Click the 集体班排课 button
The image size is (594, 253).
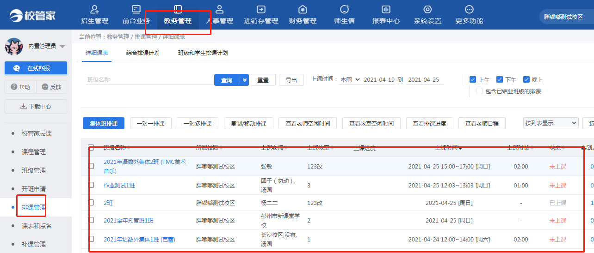click(104, 123)
